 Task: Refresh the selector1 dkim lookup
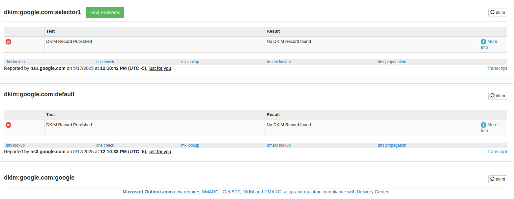tap(497, 13)
